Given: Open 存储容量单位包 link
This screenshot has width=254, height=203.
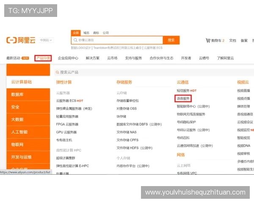Looking at the screenshot, I should (x=128, y=101).
